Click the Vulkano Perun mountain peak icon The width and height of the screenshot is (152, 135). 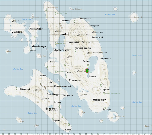(x=78, y=35)
